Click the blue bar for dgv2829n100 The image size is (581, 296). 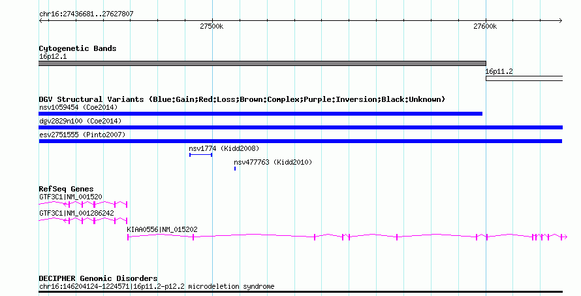(x=301, y=127)
